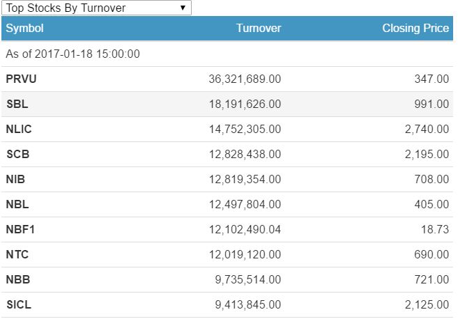Select closing price 2,740.00
This screenshot has width=458, height=319.
(427, 130)
